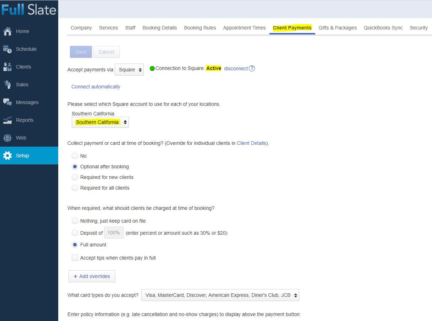Open the Schedule calendar icon

tap(7, 49)
